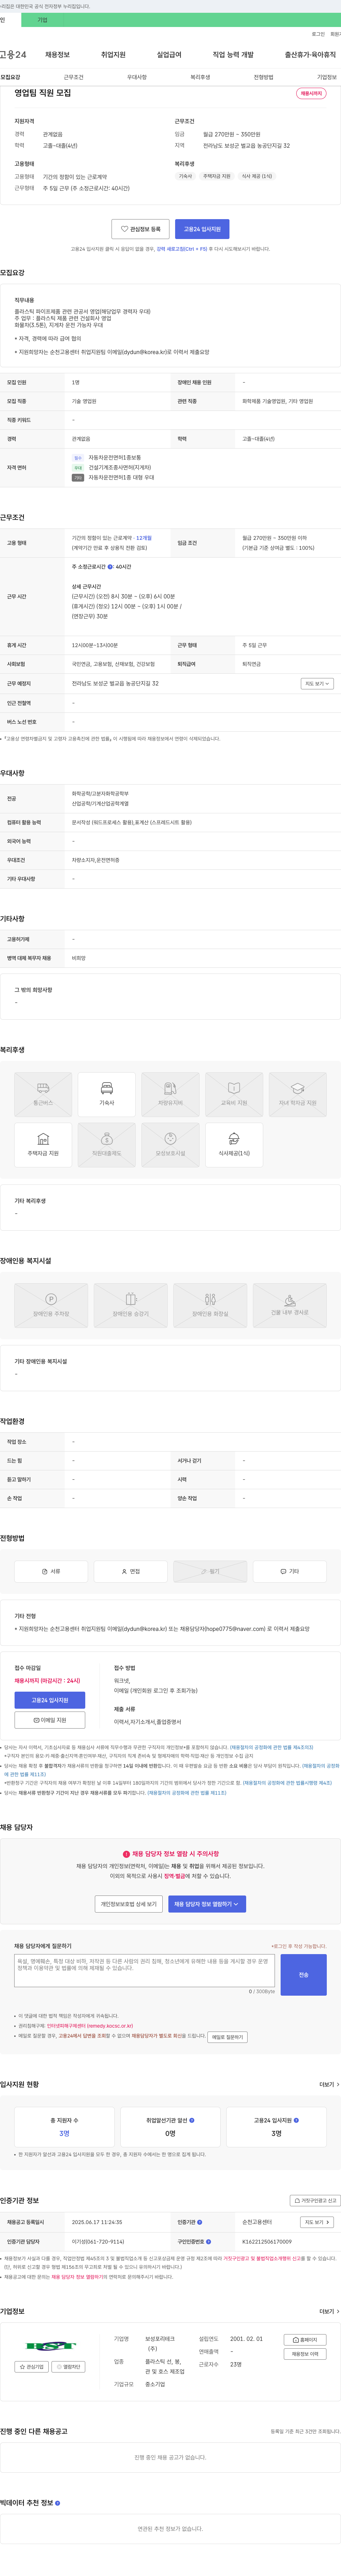This screenshot has width=341, height=2576.
Task: Jump to the 우대사항 section tab
Action: coord(137,77)
